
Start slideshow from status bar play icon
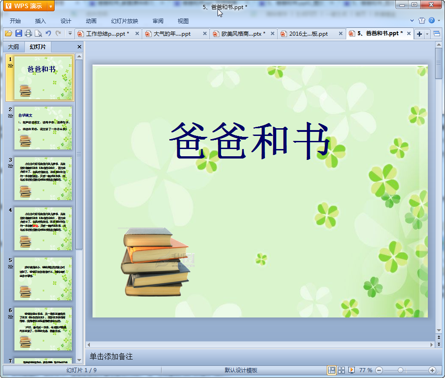[x=351, y=370]
